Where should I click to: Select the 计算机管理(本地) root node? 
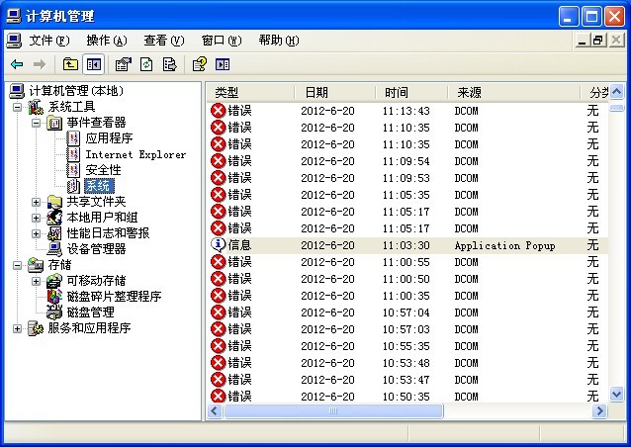pos(76,91)
